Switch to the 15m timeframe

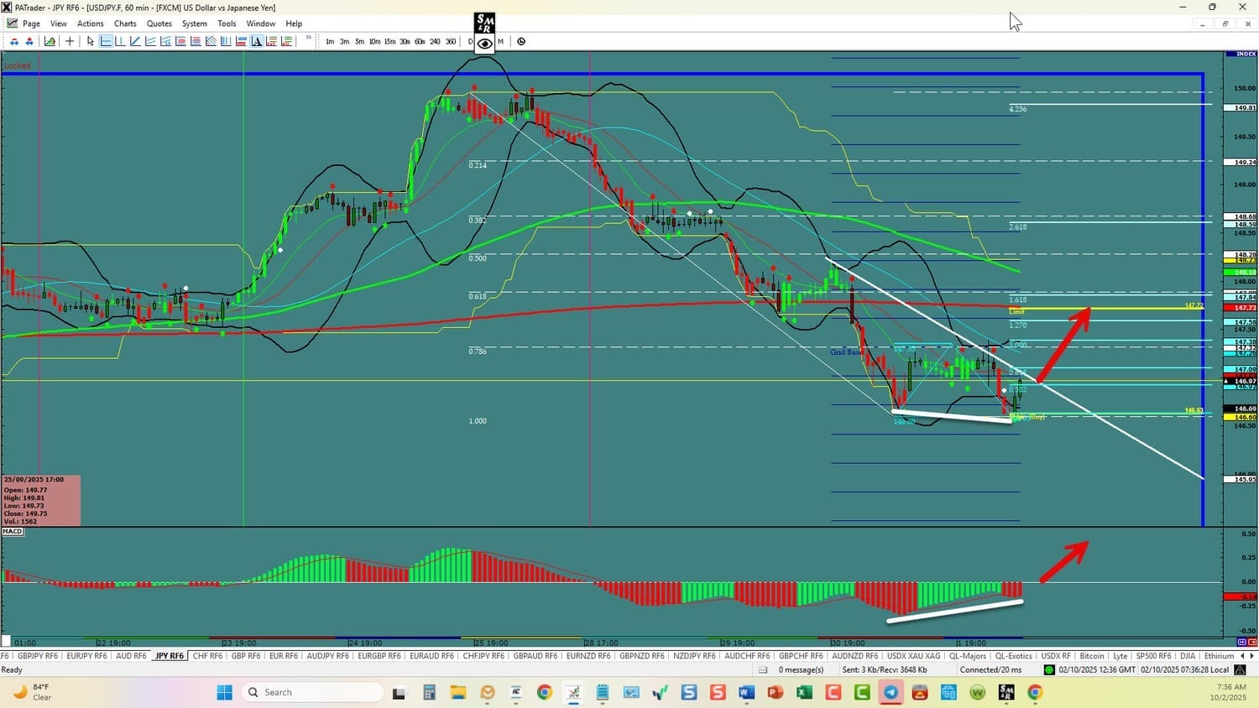tap(389, 41)
